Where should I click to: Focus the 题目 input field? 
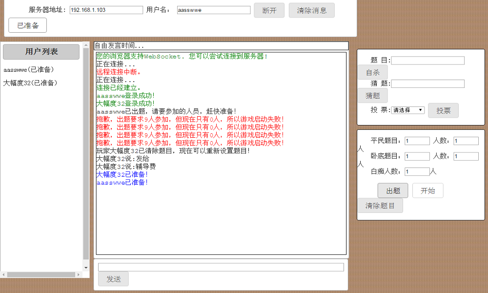point(427,61)
